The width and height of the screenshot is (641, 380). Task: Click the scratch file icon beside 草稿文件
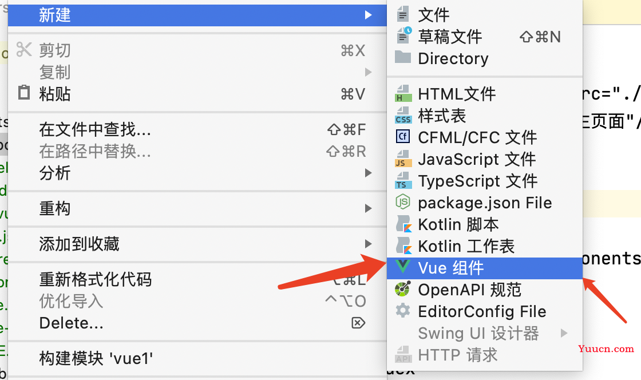pos(404,36)
